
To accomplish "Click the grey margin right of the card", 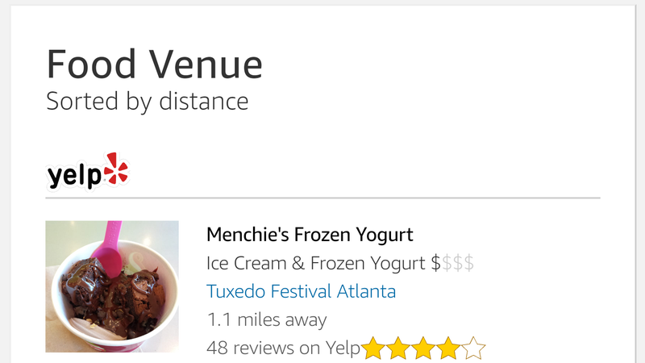I will point(640,181).
